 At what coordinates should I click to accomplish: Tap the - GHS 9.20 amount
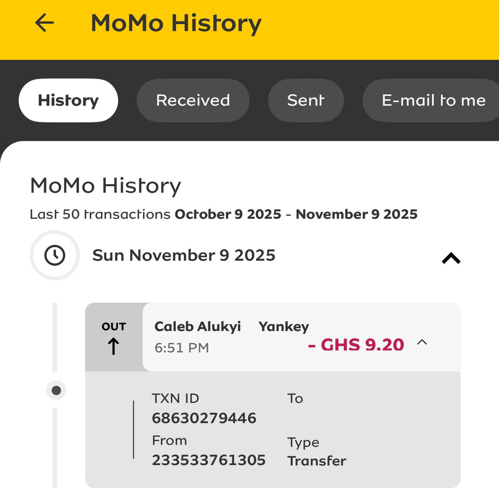click(x=356, y=345)
